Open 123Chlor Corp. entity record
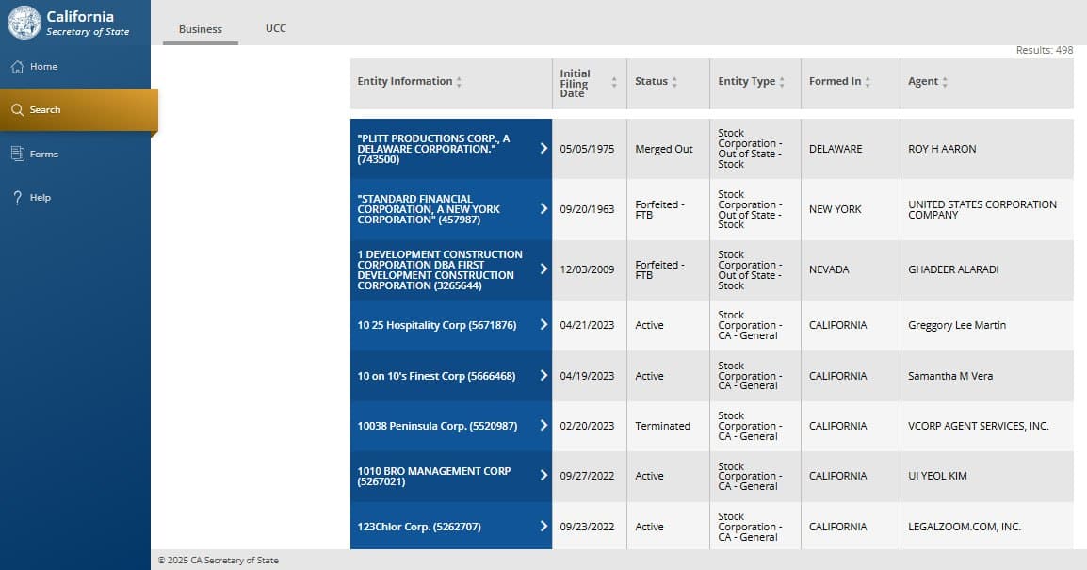The image size is (1087, 570). coord(414,527)
